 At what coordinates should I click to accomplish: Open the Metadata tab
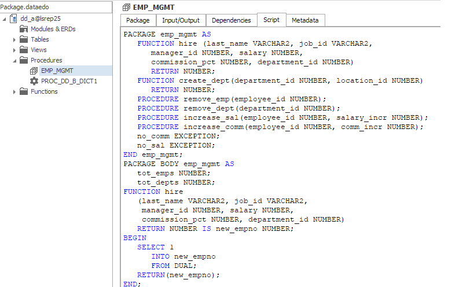[x=304, y=20]
